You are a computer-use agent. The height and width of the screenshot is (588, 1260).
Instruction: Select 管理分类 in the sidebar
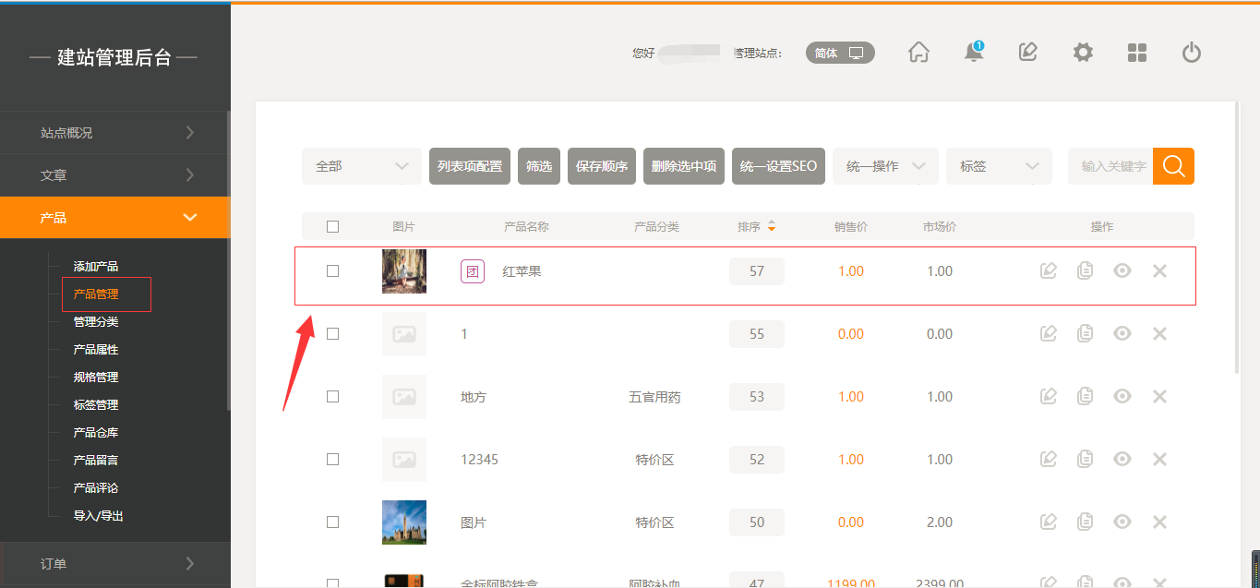96,322
